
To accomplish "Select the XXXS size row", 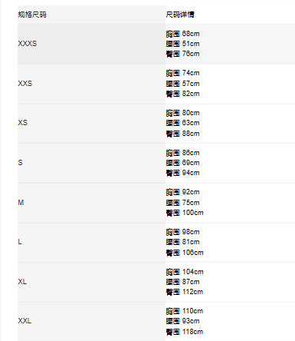I will [156, 44].
